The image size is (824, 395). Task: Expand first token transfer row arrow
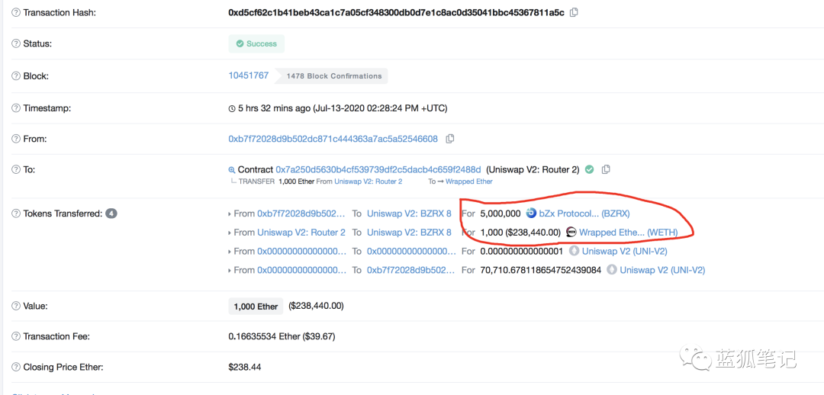[230, 214]
